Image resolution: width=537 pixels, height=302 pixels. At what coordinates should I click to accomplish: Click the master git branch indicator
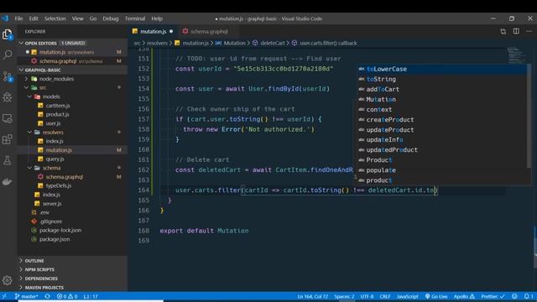26,296
